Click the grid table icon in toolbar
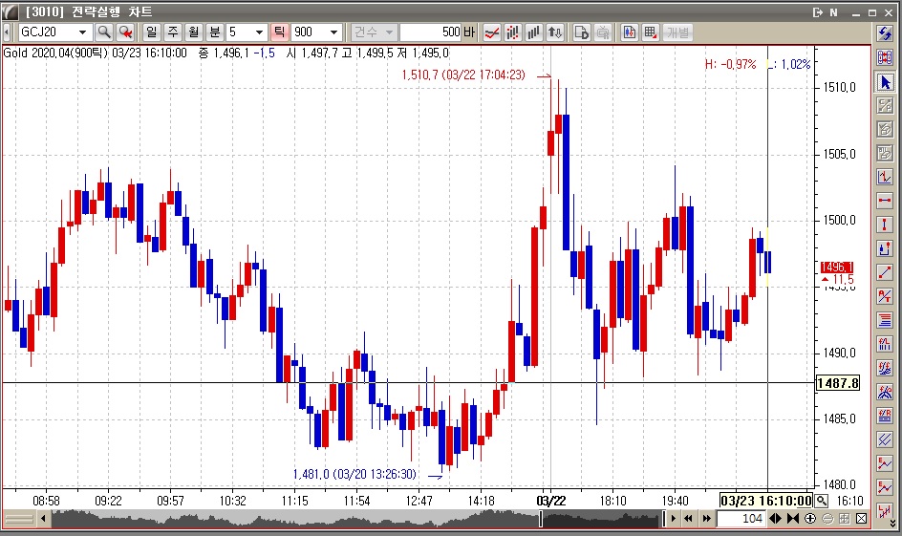The height and width of the screenshot is (536, 902). point(651,32)
